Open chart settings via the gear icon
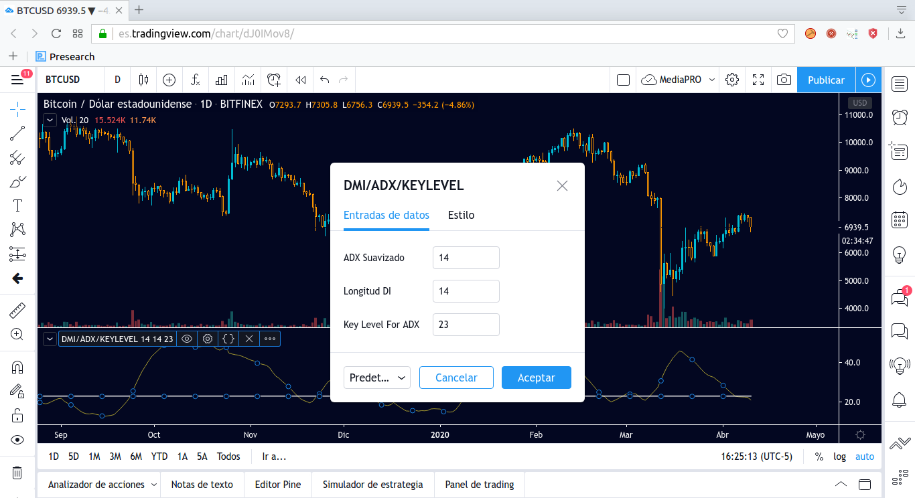This screenshot has width=915, height=498. pos(731,80)
